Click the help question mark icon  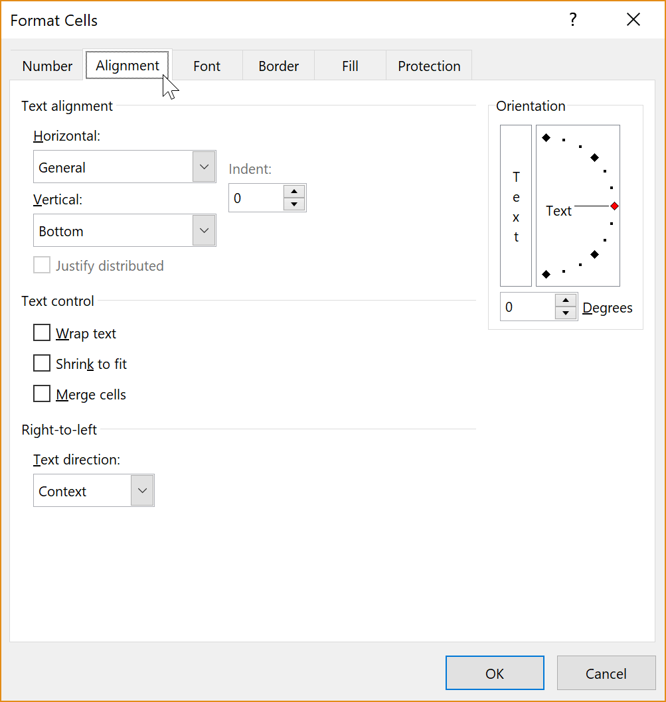click(573, 20)
